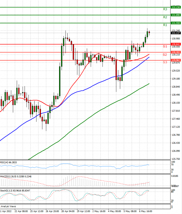This screenshot has height=214, width=182.
Task: Click the 28 Apr 04:00 time label
Action: pyautogui.click(x=68, y=211)
